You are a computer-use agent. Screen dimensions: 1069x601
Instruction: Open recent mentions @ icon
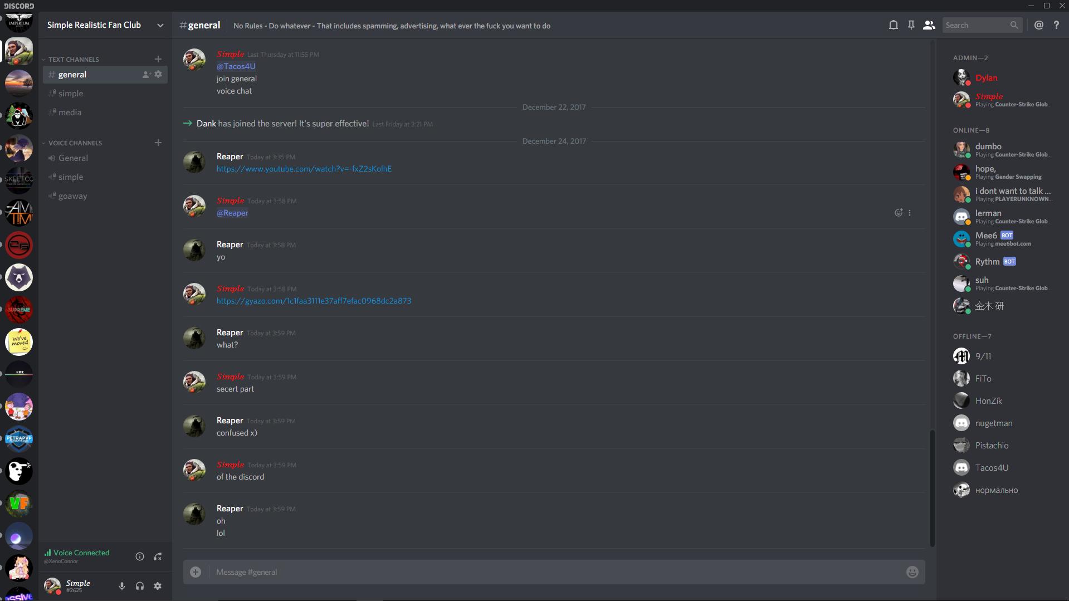(x=1038, y=25)
